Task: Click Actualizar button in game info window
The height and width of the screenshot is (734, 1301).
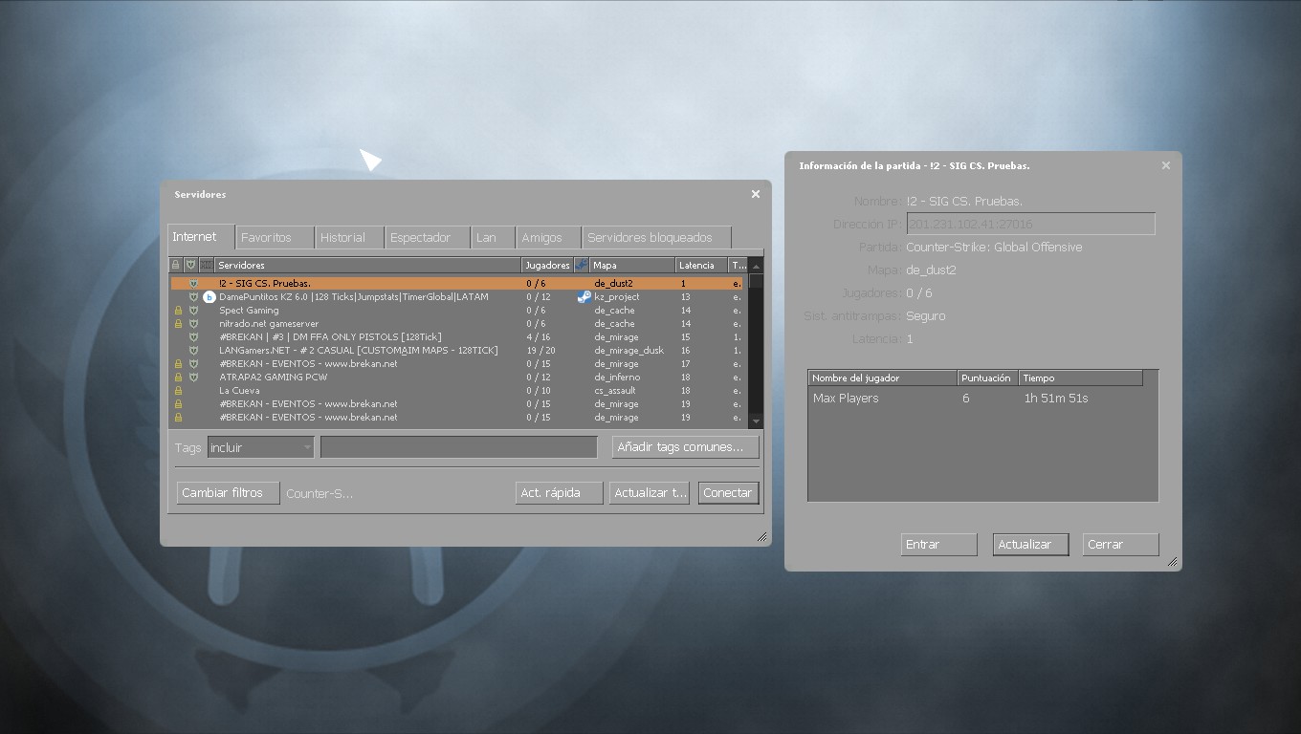Action: [1030, 545]
